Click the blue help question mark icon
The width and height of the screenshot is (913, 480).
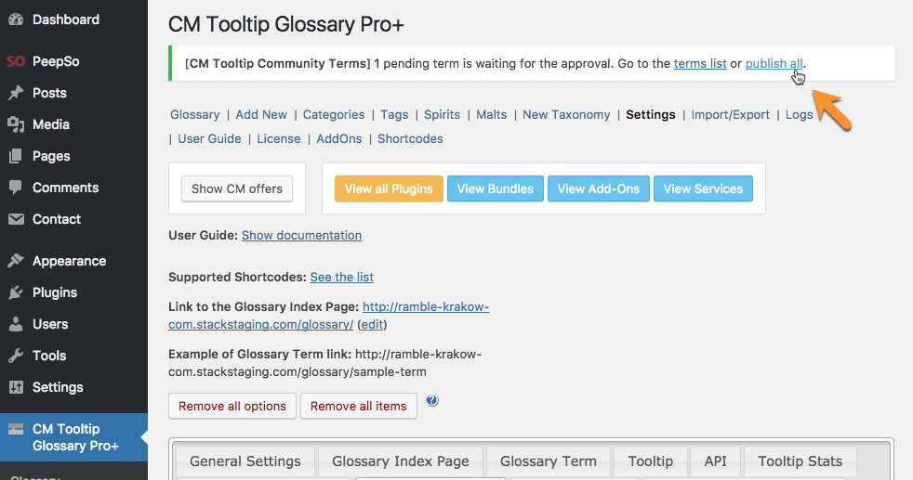click(431, 401)
